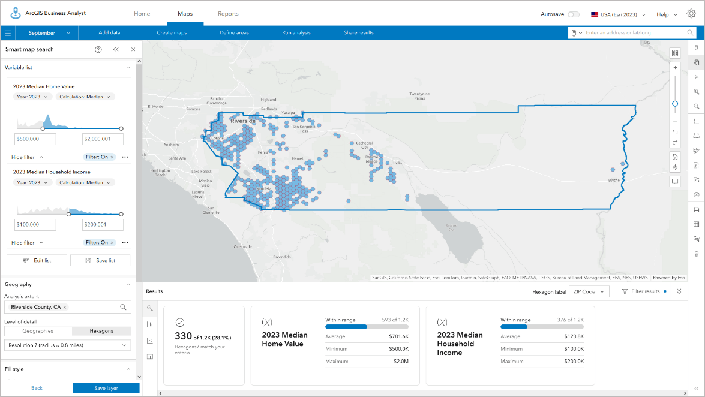This screenshot has width=705, height=397.
Task: Toggle the Autosave switch
Action: 574,13
